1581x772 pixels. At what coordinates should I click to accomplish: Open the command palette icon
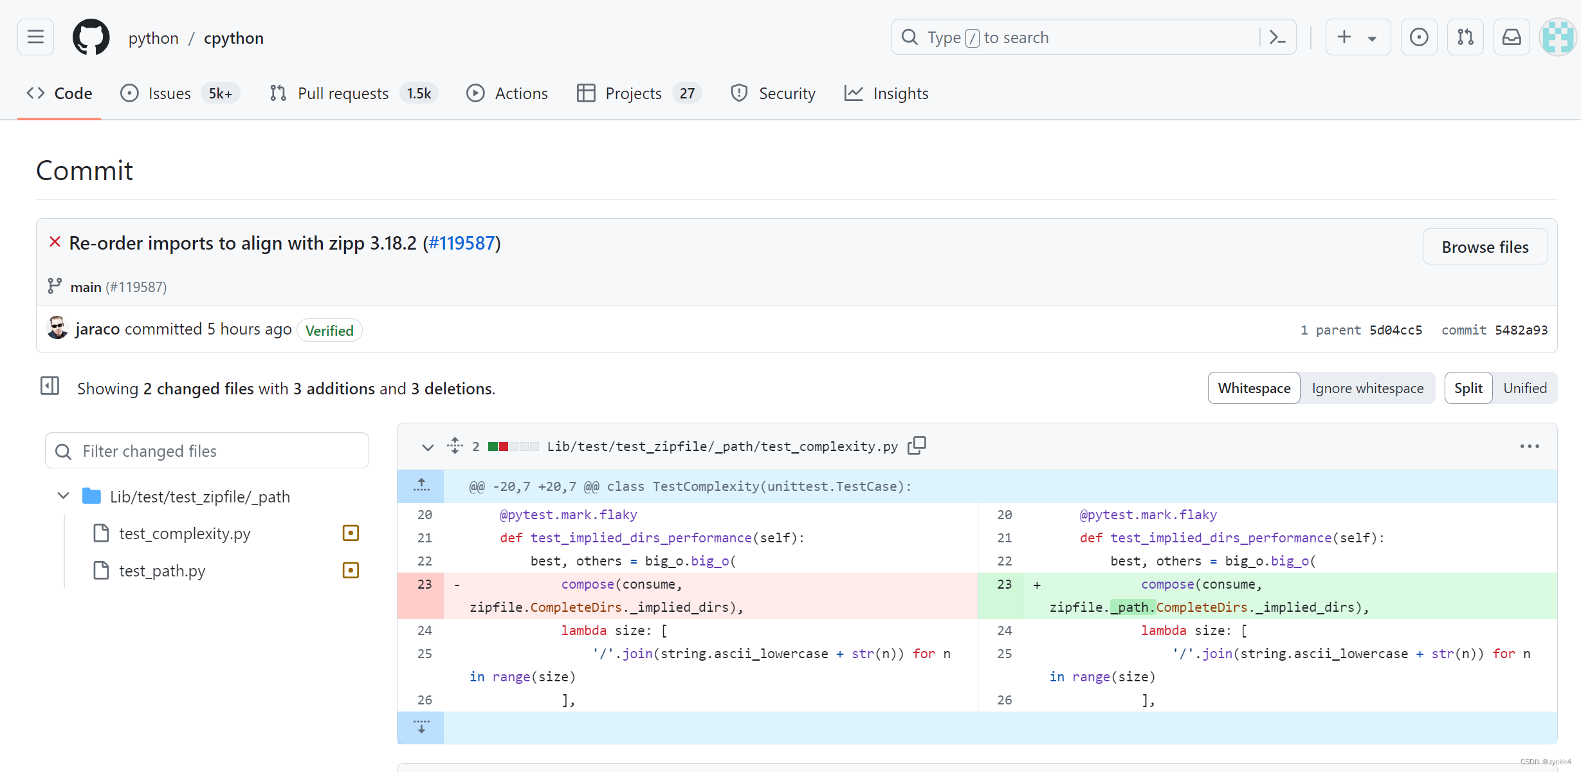1277,37
